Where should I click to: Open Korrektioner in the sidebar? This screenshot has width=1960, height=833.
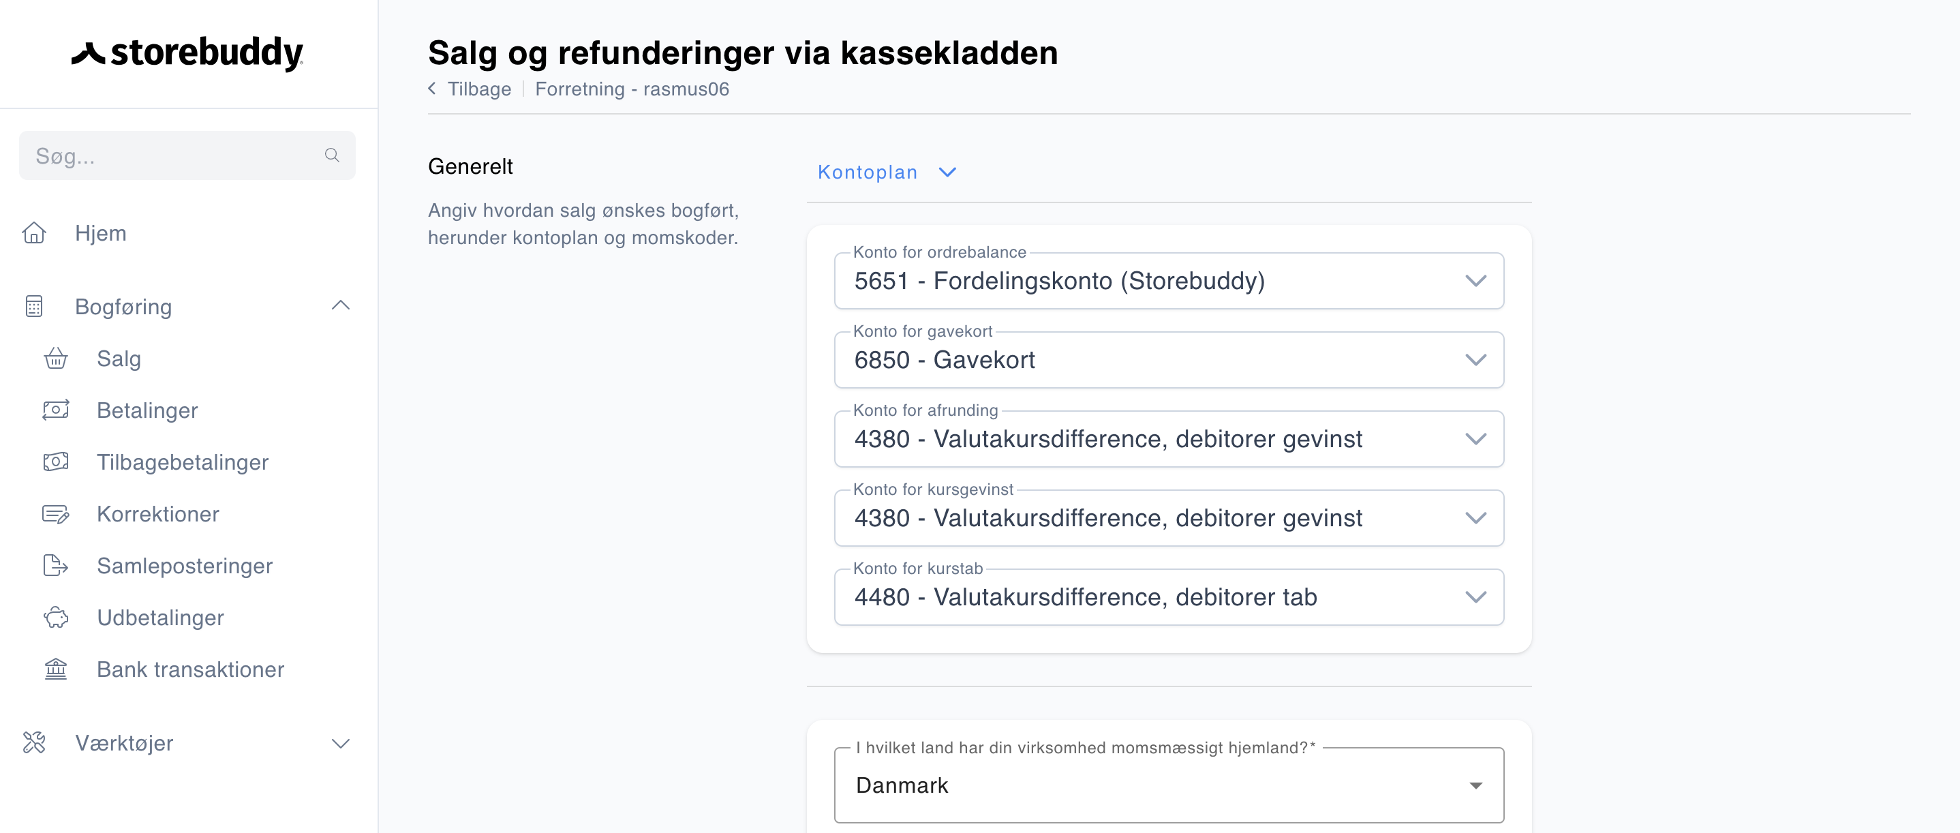pyautogui.click(x=157, y=514)
